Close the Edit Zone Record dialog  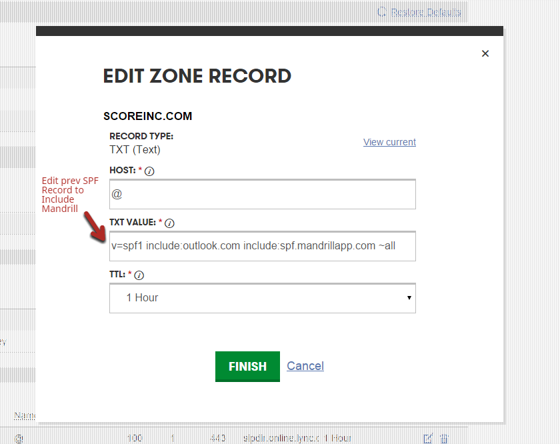pyautogui.click(x=485, y=53)
